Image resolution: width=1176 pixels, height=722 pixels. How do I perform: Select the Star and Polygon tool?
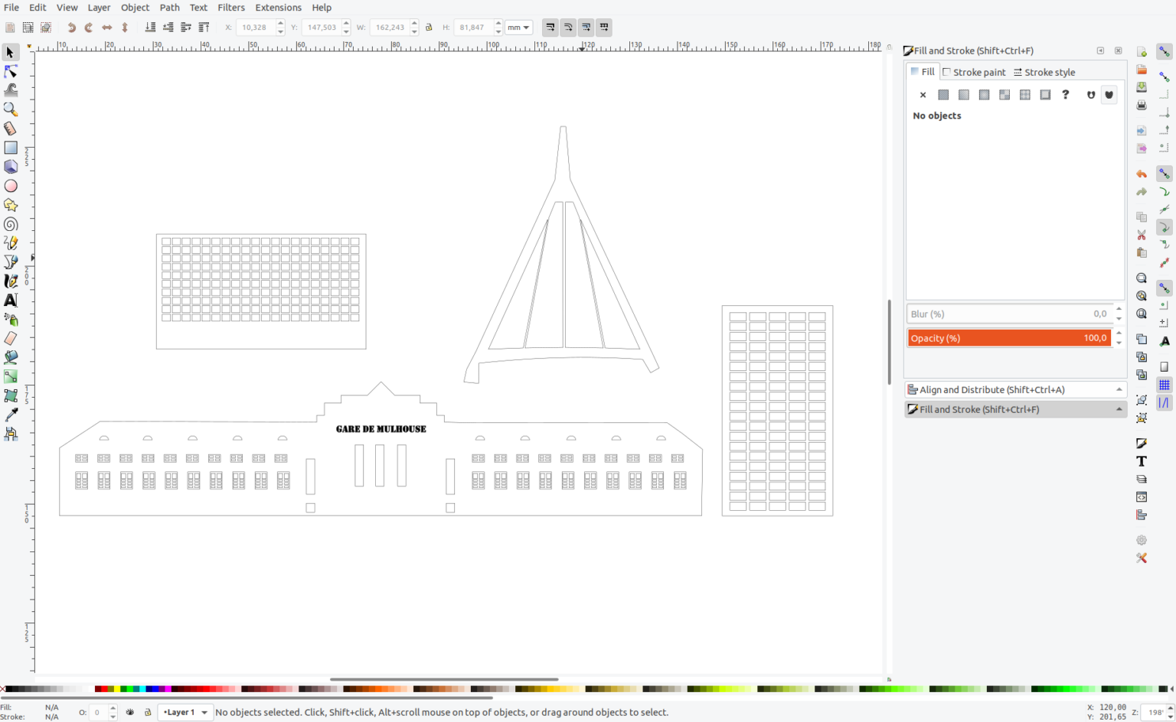pyautogui.click(x=11, y=205)
